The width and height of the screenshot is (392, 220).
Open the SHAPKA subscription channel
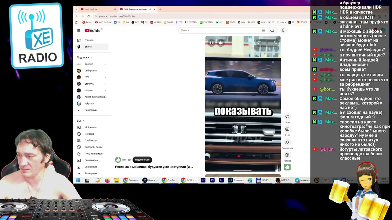pos(92,84)
